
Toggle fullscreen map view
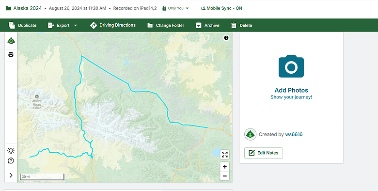[225, 155]
